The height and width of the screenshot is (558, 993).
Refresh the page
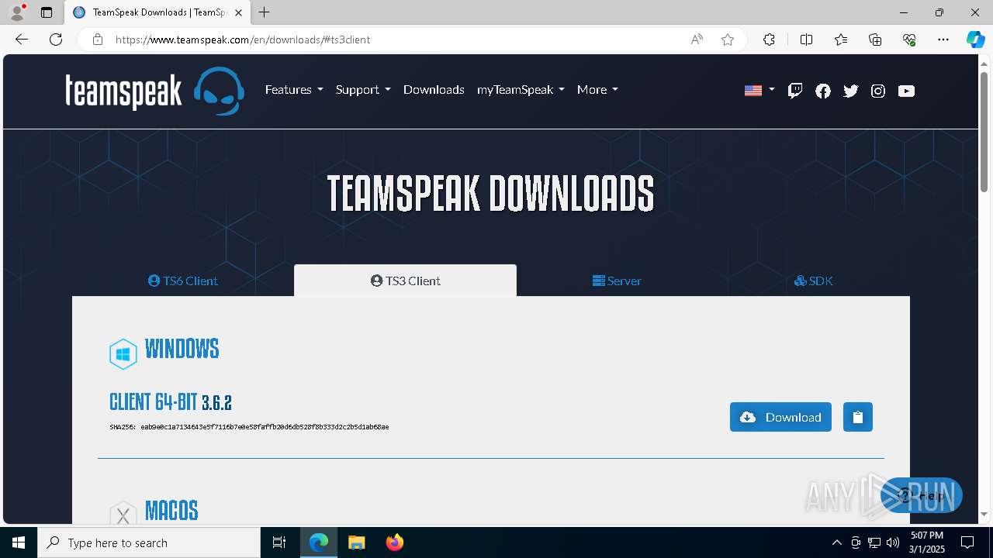coord(56,40)
